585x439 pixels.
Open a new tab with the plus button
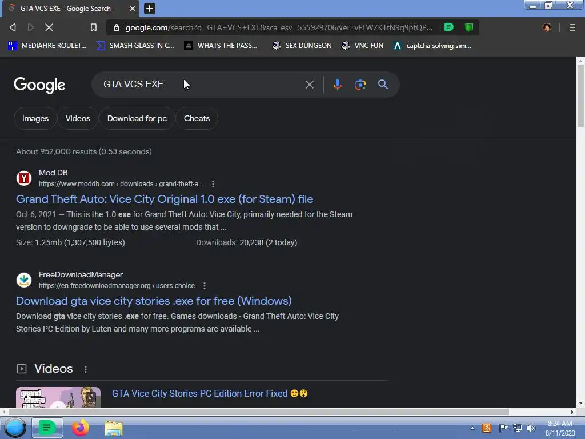click(149, 9)
